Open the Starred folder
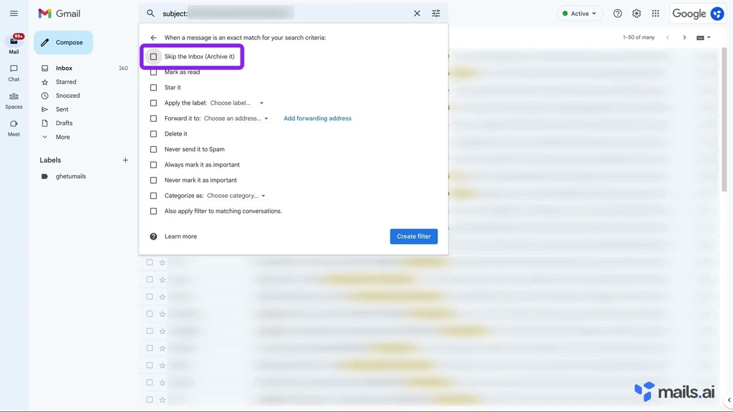 coord(65,81)
